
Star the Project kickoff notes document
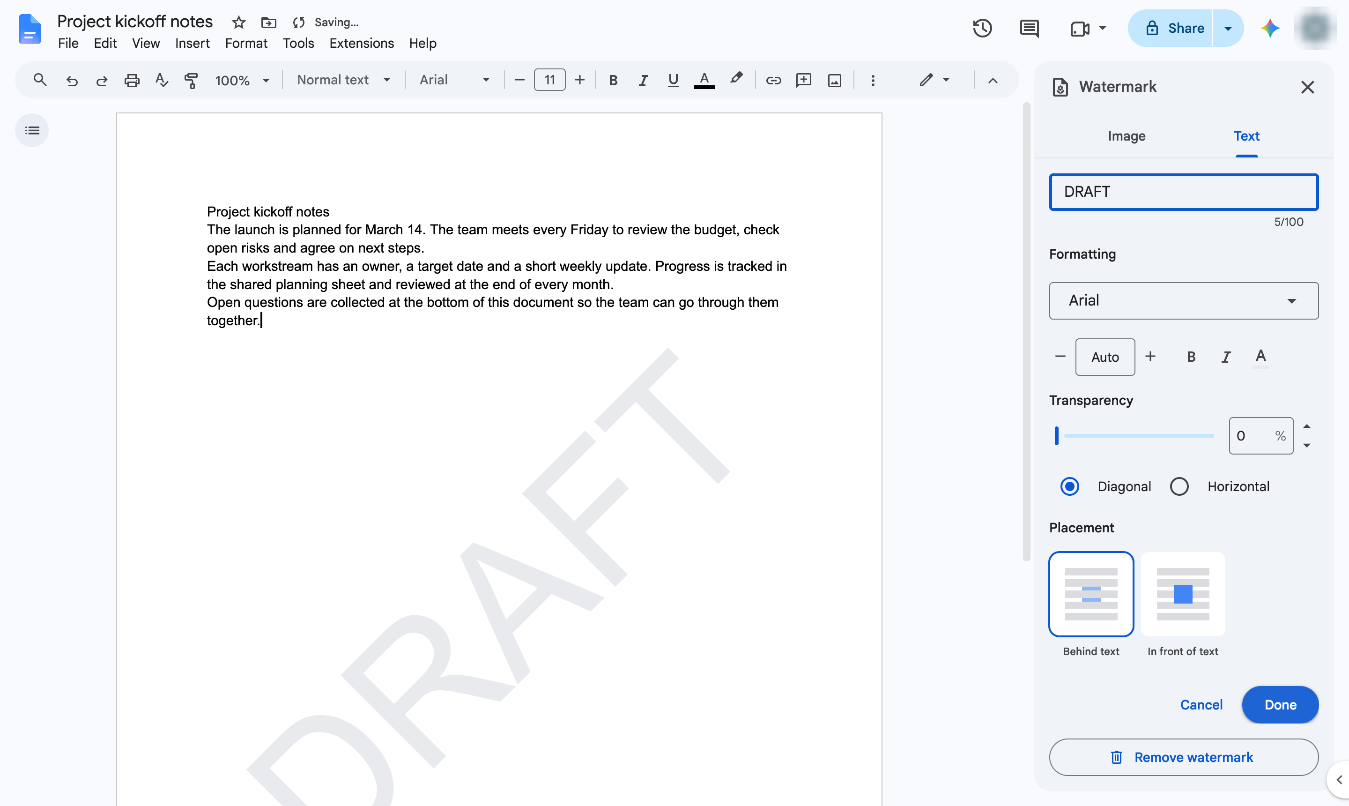238,22
